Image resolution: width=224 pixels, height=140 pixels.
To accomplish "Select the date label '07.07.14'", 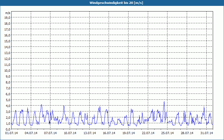I will [50, 133].
